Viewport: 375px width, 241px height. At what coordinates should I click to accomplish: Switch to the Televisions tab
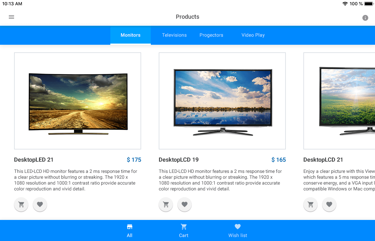[174, 35]
